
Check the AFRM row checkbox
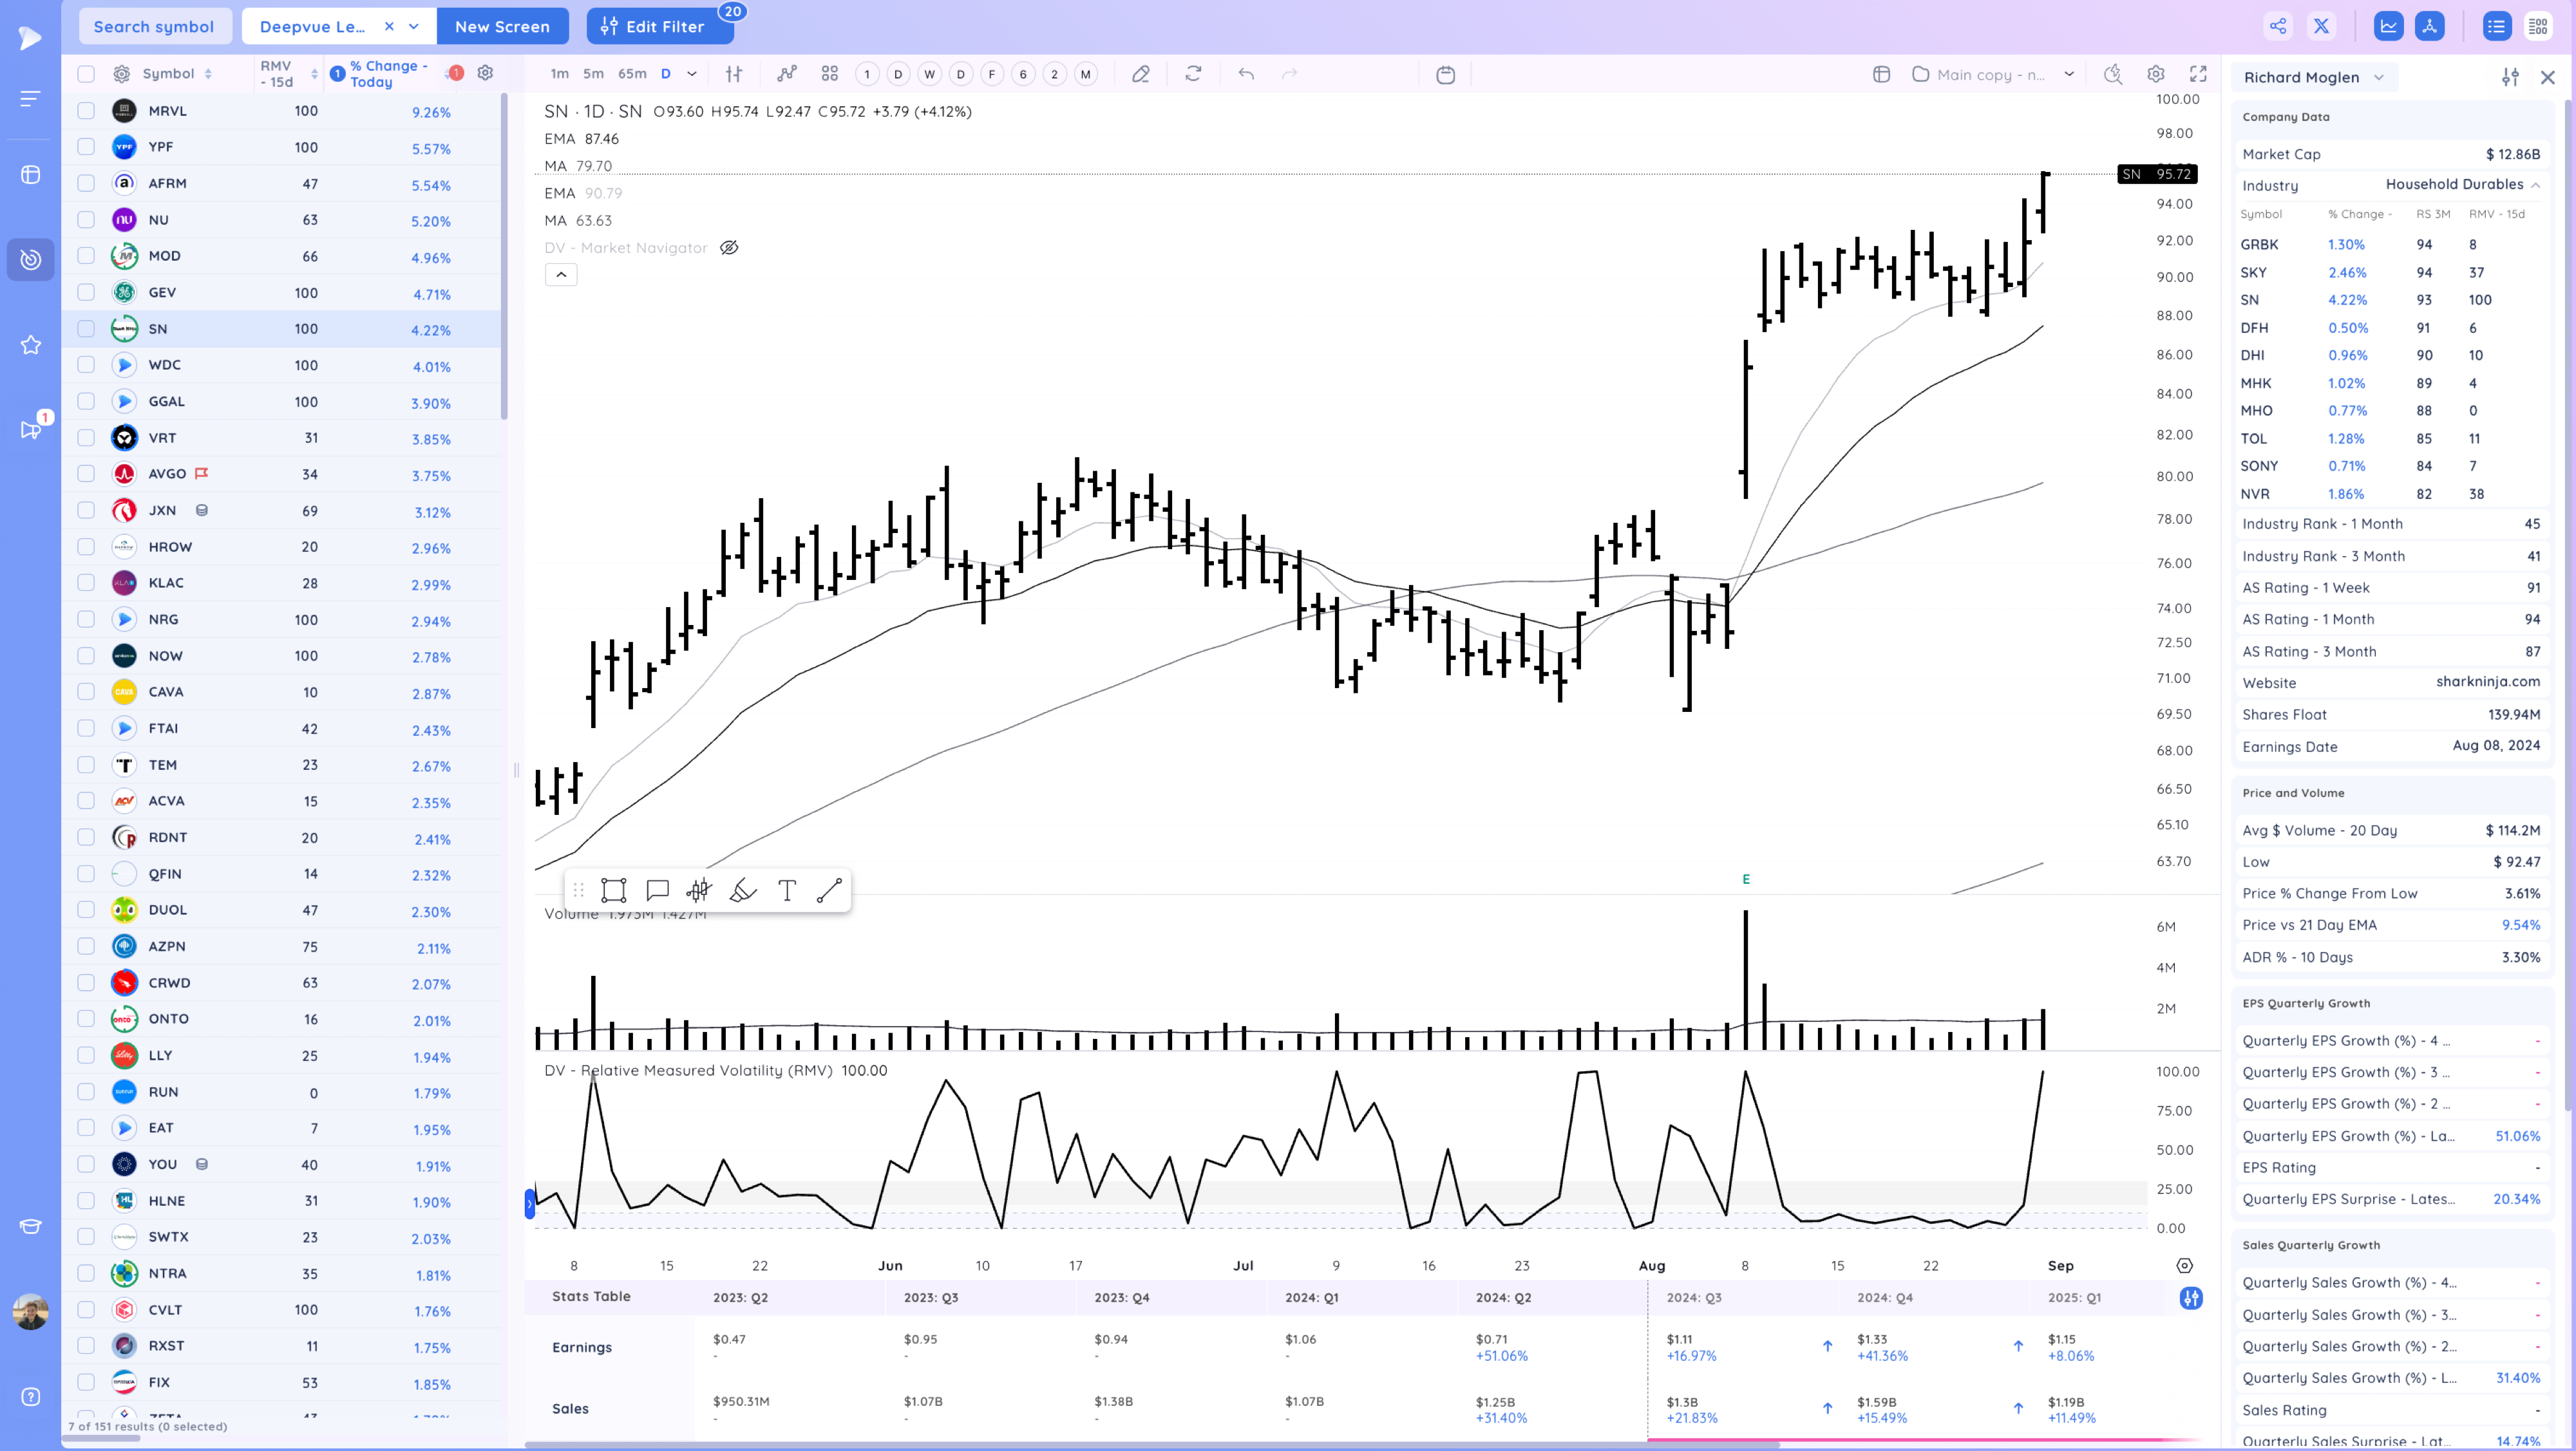click(86, 184)
